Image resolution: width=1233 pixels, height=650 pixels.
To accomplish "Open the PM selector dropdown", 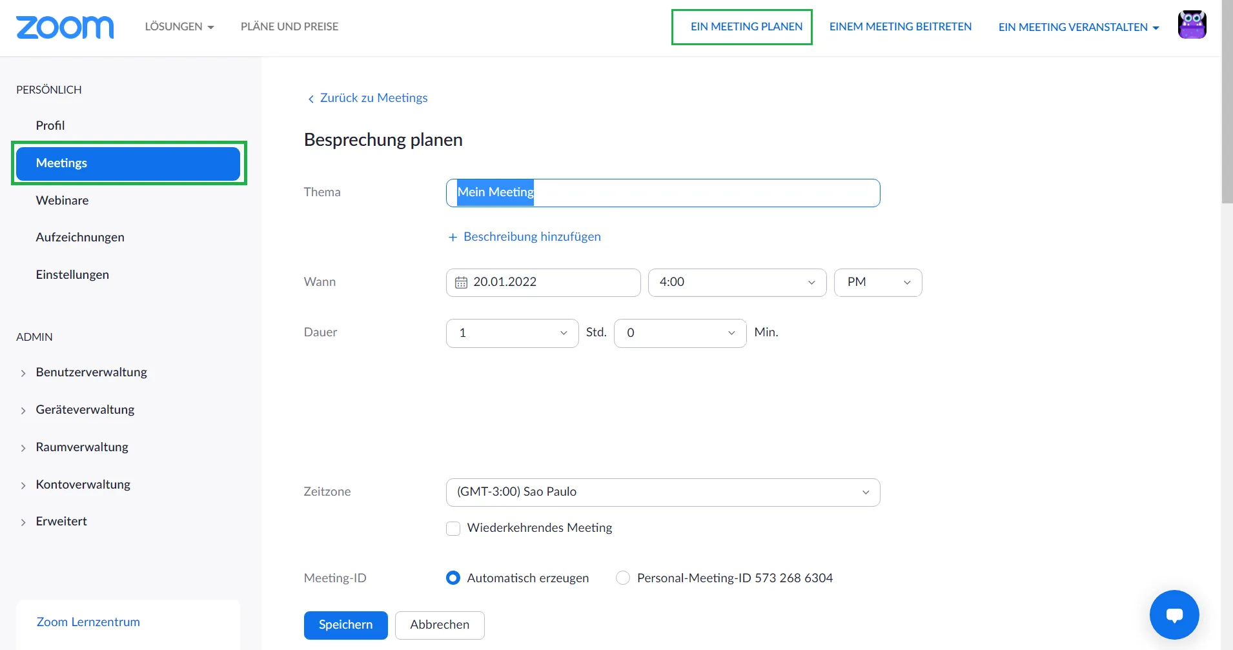I will pos(878,283).
